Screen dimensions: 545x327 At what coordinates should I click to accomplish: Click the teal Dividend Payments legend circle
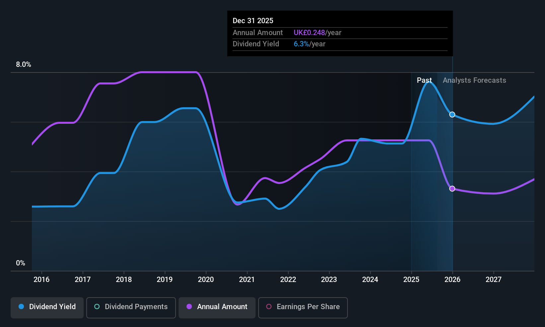coord(97,306)
